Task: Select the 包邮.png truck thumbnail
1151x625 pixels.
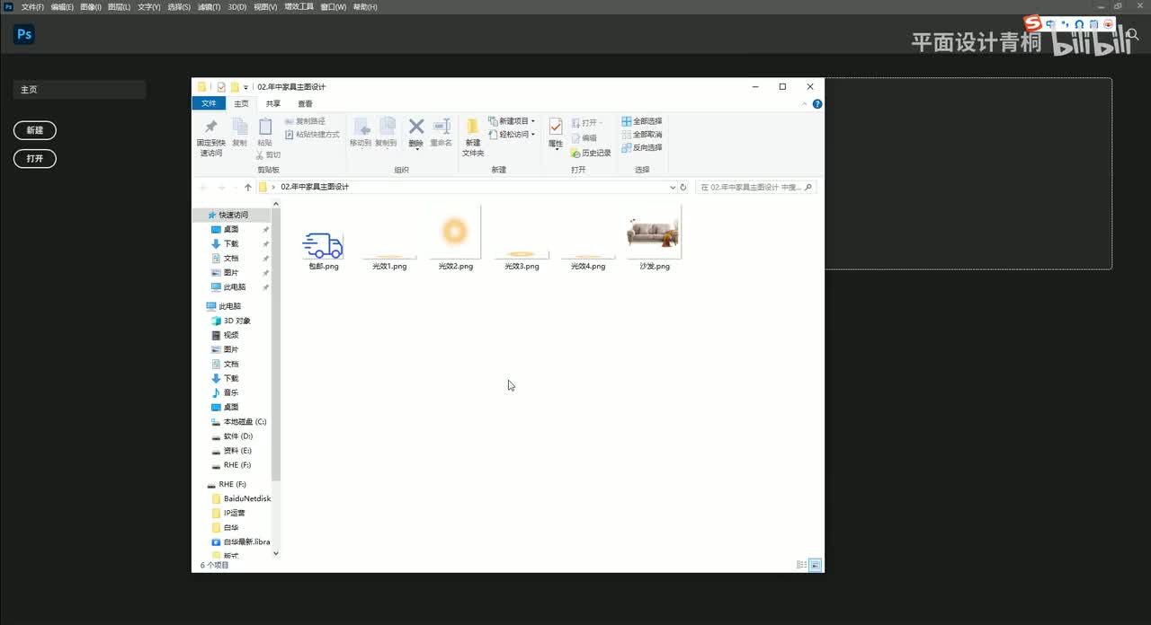Action: [323, 245]
